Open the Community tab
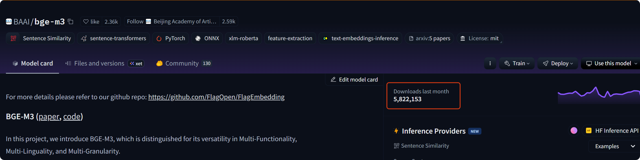The width and height of the screenshot is (640, 160). point(182,64)
